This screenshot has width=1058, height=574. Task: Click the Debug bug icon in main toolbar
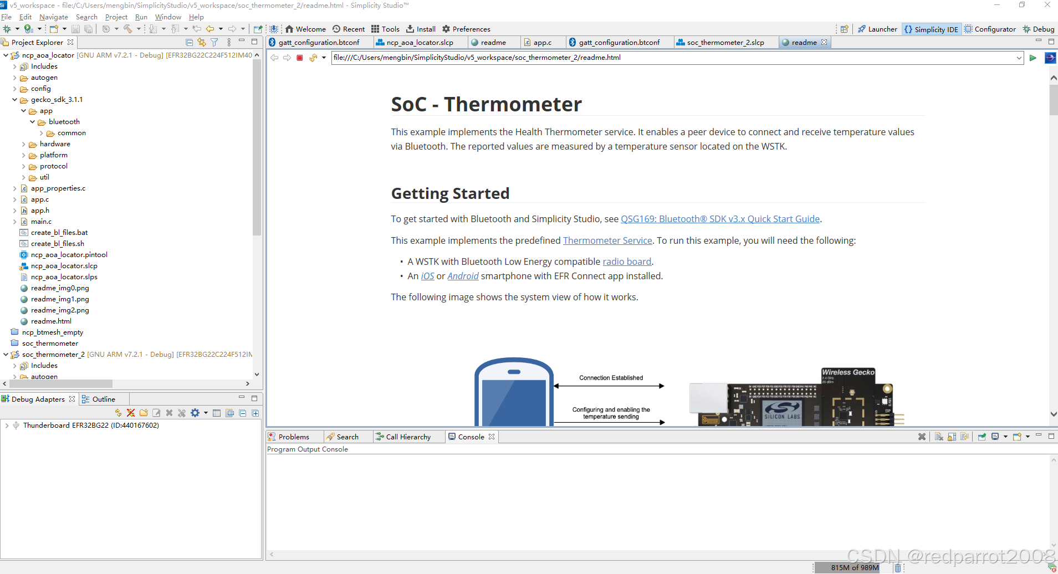(7, 29)
